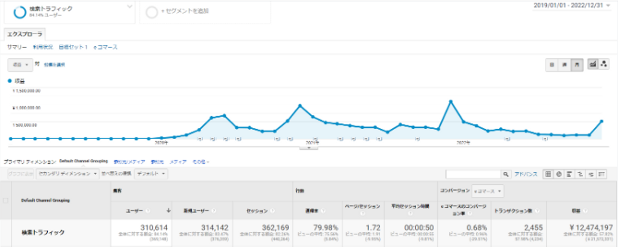Viewport: 618px width, 247px height.
Task: Open the デフォルト sort type dropdown
Action: (x=151, y=174)
